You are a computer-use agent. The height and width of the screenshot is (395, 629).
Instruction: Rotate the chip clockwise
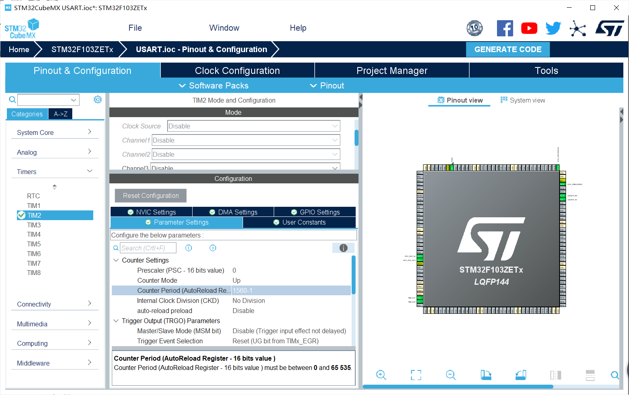[486, 375]
